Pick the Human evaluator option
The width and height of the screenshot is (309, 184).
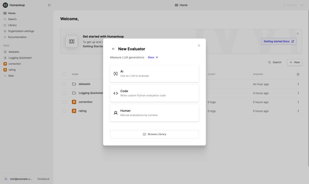154,113
